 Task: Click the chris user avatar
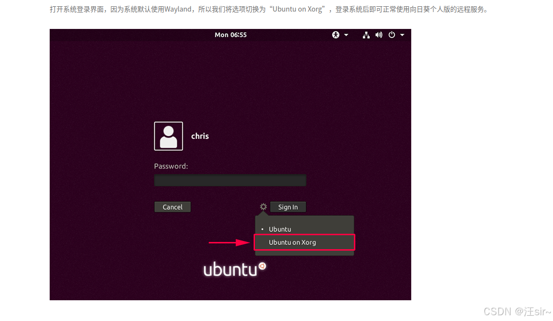click(x=169, y=136)
